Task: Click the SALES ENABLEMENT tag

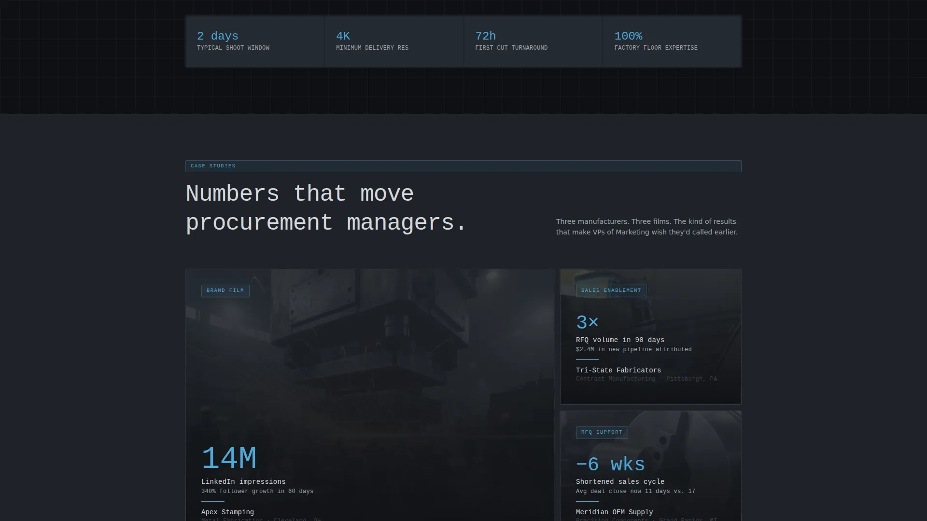Action: (611, 291)
